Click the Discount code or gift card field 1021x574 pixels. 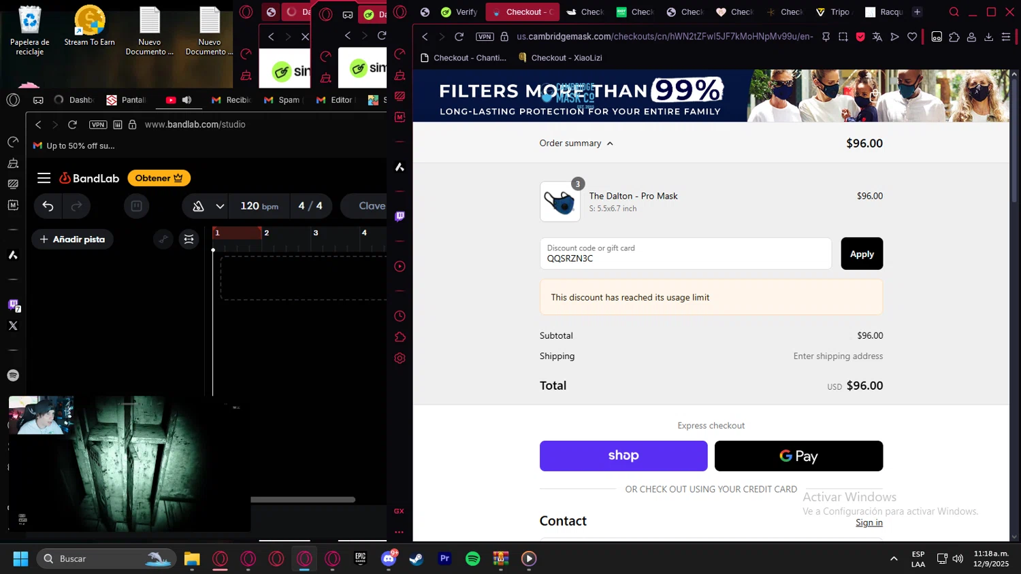685,254
